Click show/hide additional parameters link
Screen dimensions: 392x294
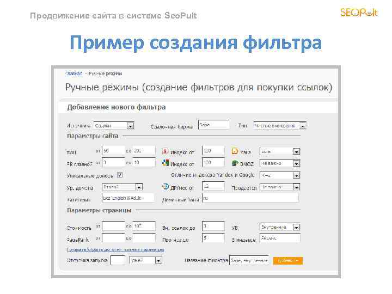click(x=115, y=249)
